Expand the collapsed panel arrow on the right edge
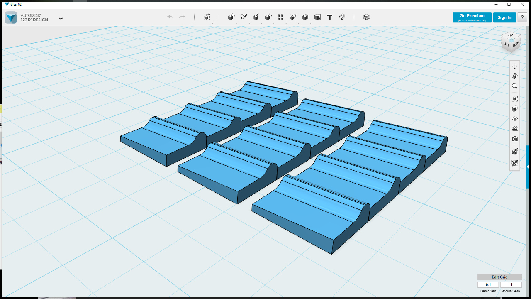Screen dimensions: 531x299 pyautogui.click(x=528, y=167)
